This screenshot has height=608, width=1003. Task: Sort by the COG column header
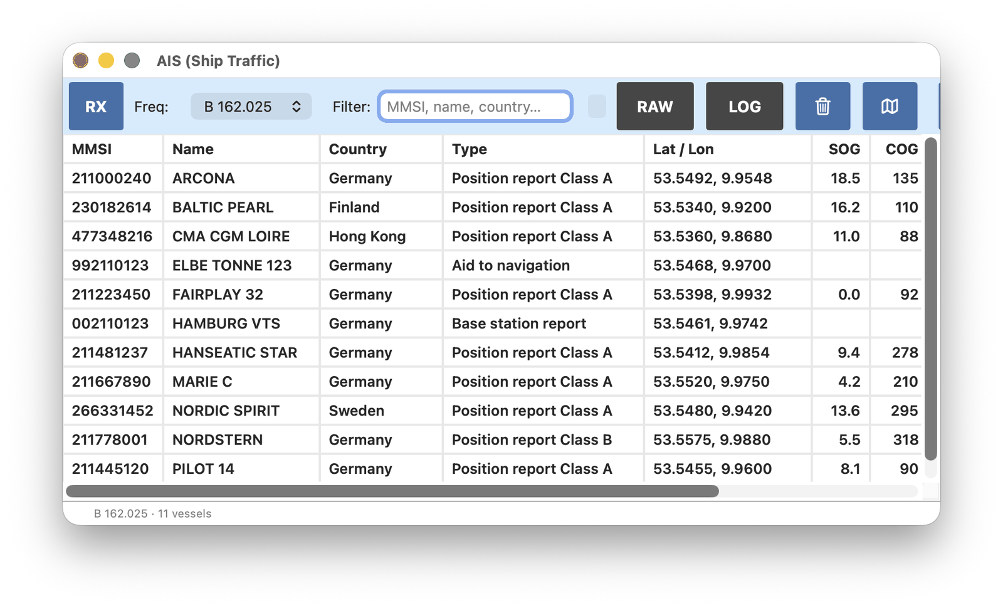tap(896, 149)
